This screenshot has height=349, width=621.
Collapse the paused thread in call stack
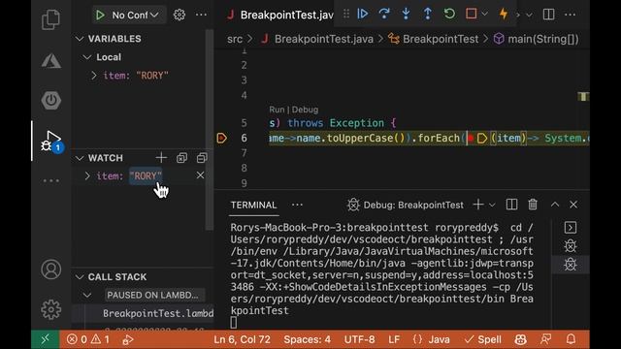tap(87, 295)
